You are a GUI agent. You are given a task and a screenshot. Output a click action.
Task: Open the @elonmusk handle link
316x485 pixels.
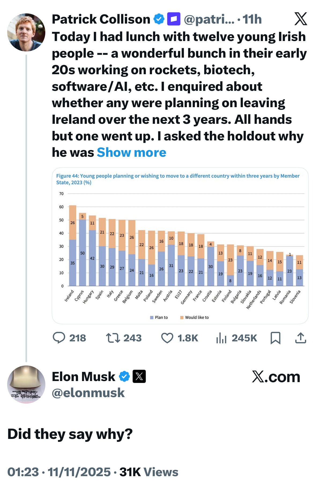(x=88, y=393)
